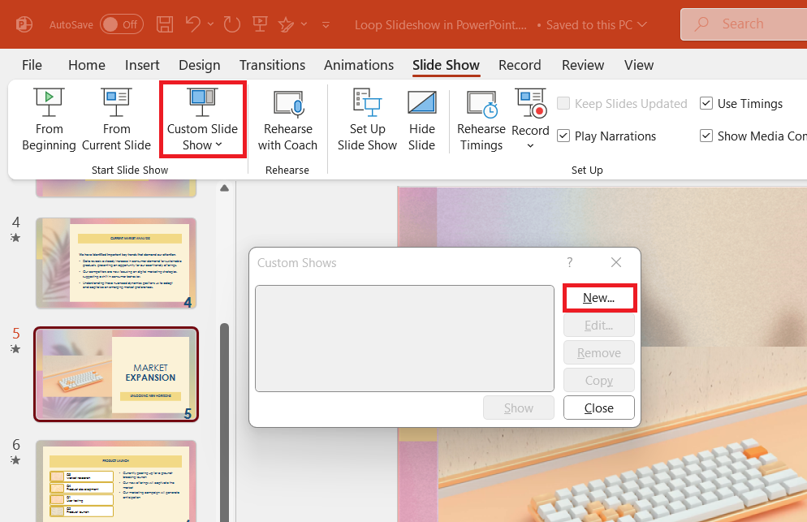Click the PowerPoint app logo icon
Image resolution: width=807 pixels, height=522 pixels.
(24, 24)
